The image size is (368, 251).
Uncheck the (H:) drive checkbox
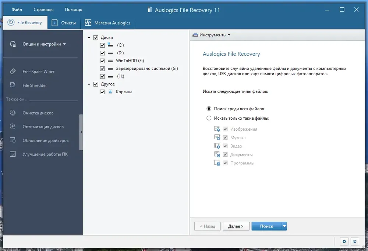[102, 76]
